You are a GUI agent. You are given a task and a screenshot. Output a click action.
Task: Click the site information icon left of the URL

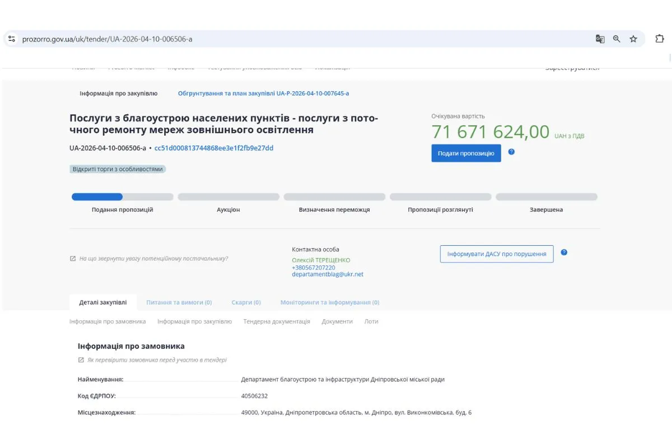click(x=11, y=39)
